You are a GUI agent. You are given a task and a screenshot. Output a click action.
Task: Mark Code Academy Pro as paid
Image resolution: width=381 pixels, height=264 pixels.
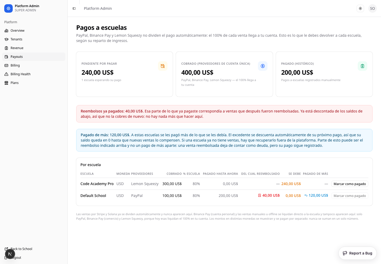pyautogui.click(x=350, y=184)
